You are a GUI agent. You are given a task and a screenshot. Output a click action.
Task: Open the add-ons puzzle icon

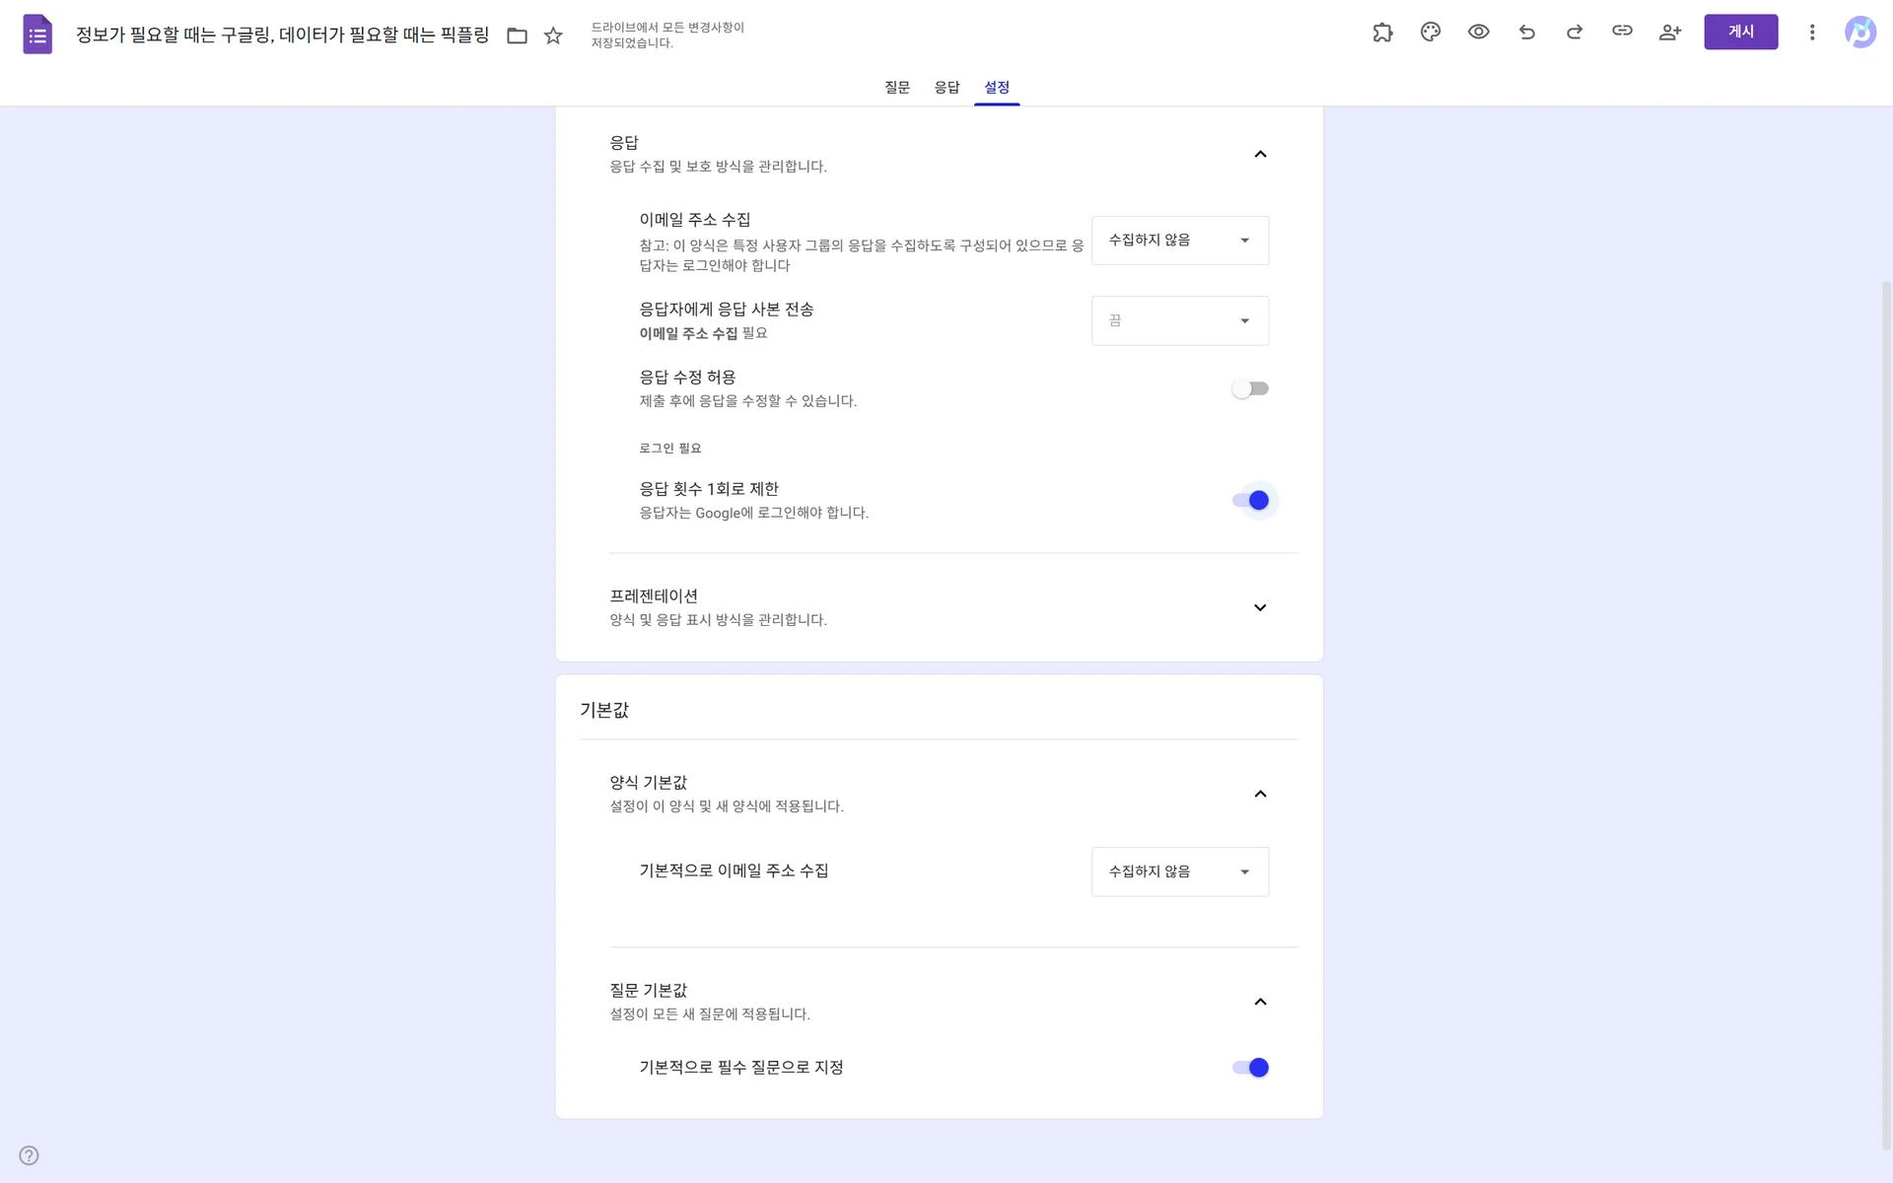[x=1382, y=32]
